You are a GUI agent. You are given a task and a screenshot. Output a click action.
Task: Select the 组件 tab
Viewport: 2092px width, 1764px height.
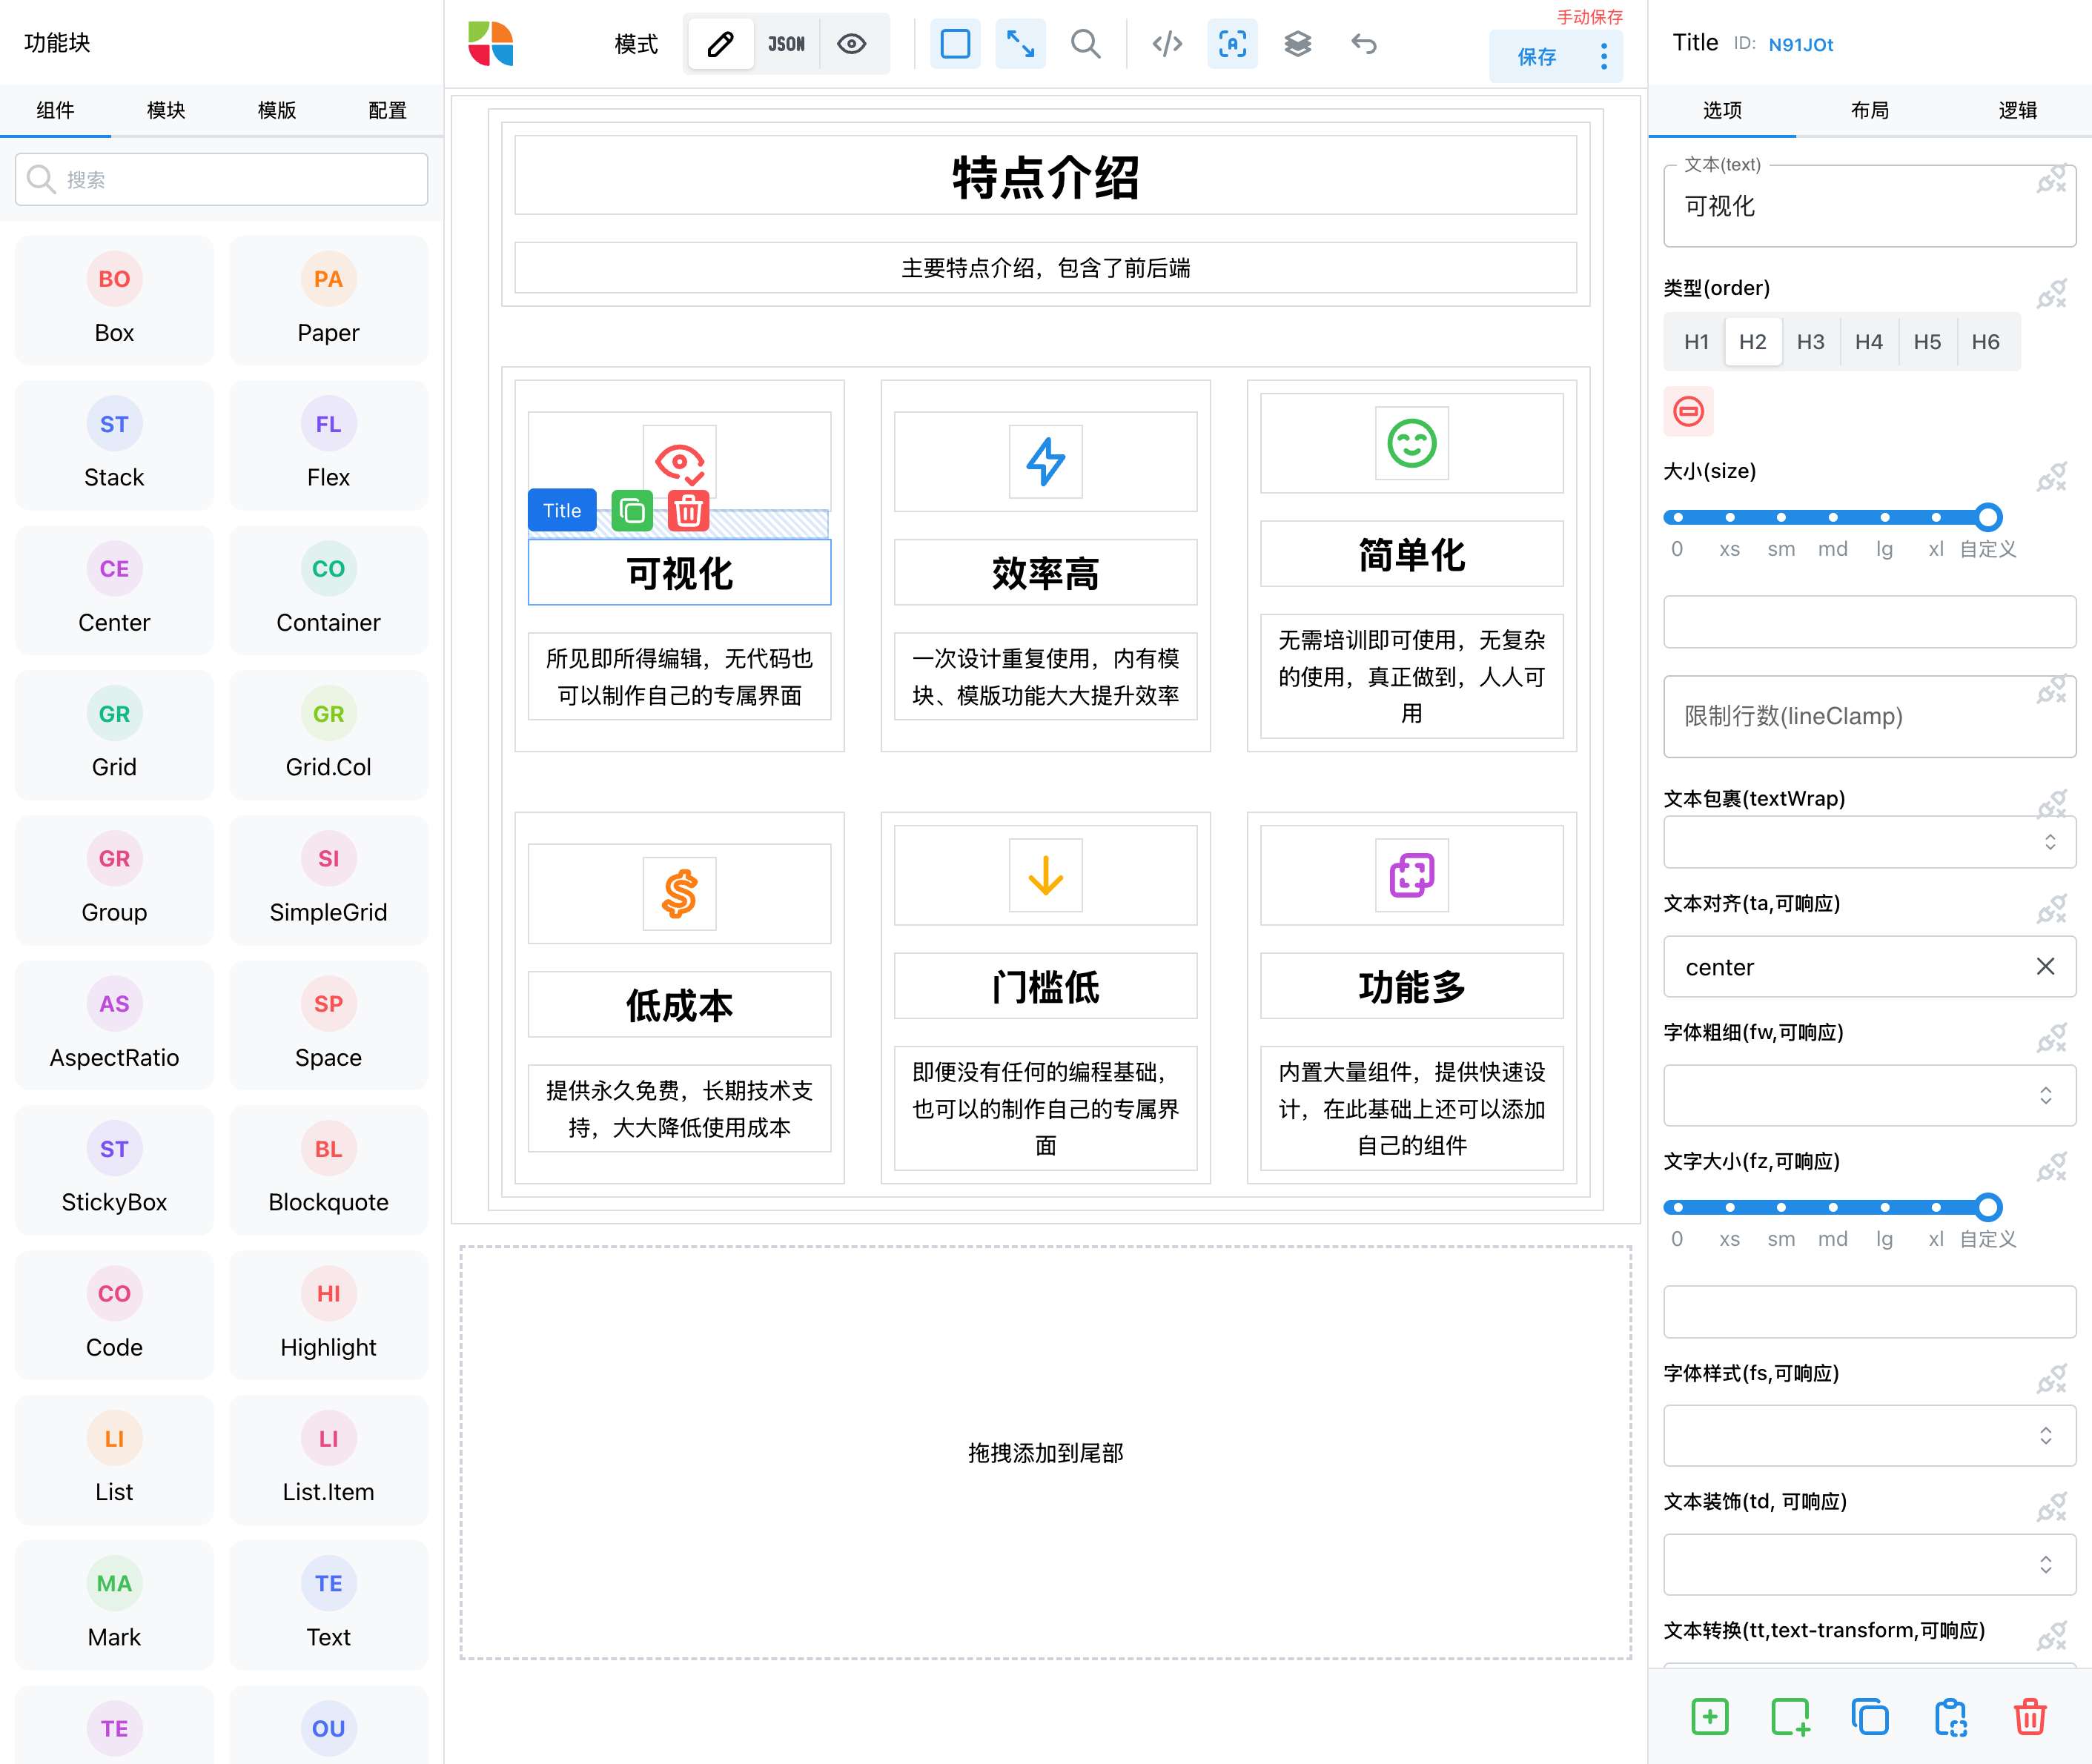[x=55, y=110]
